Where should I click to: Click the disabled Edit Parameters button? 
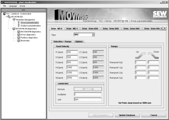tap(101, 115)
